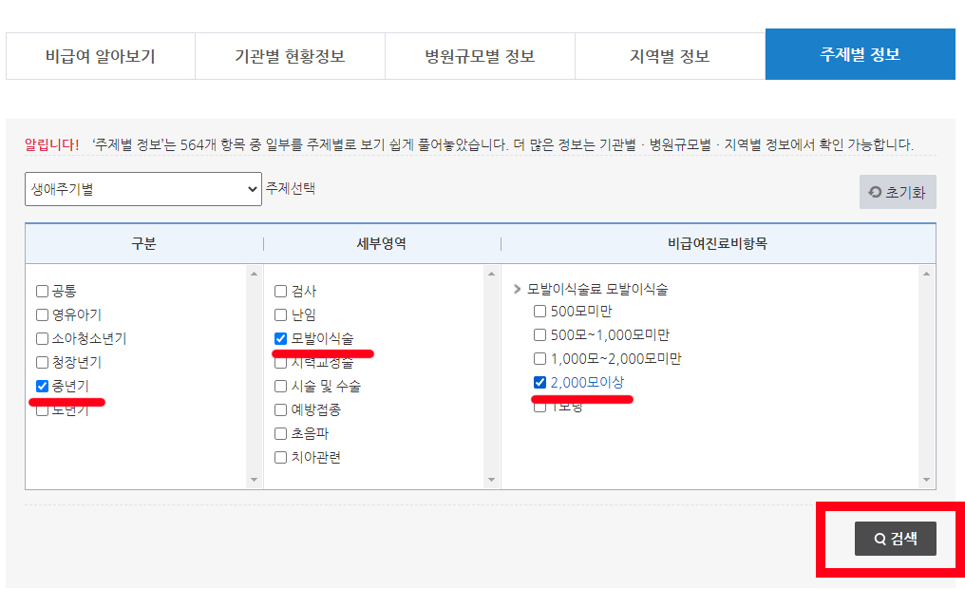This screenshot has height=589, width=965.
Task: Uncheck the 모발이식술 checkbox
Action: coord(280,338)
